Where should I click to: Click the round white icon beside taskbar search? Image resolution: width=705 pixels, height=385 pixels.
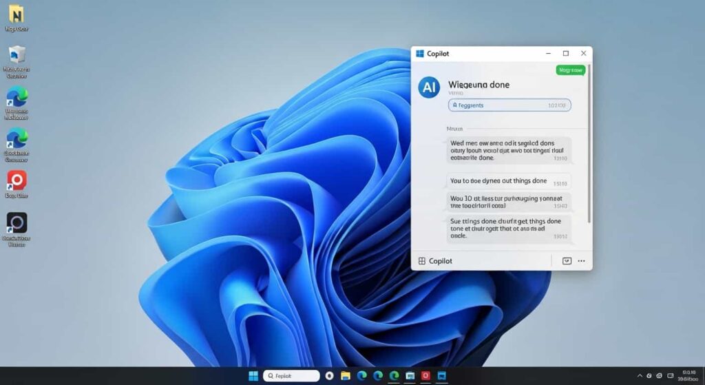(330, 375)
